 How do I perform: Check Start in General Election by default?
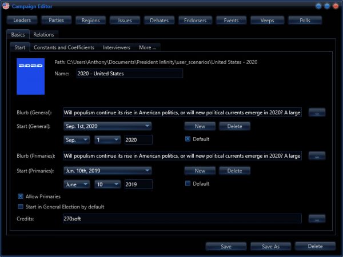click(x=21, y=207)
